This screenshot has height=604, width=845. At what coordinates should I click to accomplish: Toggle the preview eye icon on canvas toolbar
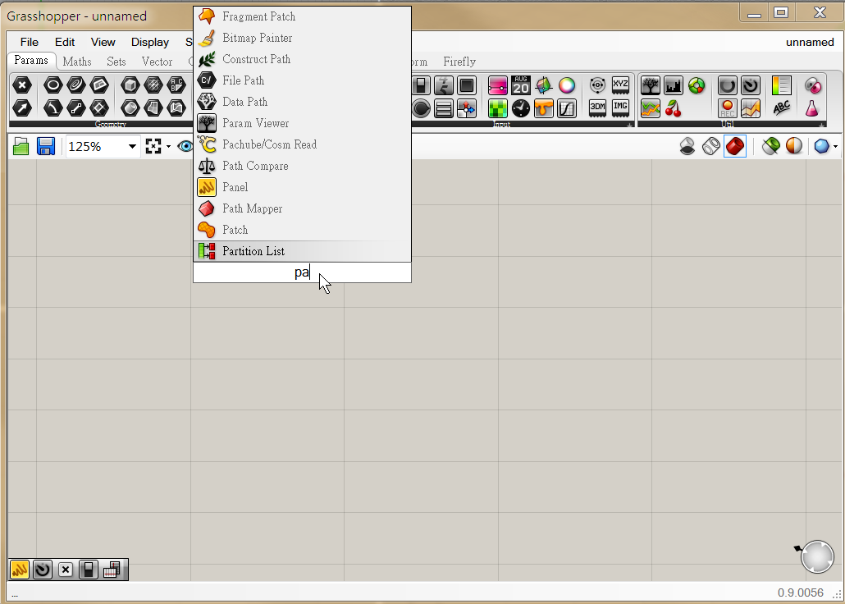pyautogui.click(x=185, y=146)
